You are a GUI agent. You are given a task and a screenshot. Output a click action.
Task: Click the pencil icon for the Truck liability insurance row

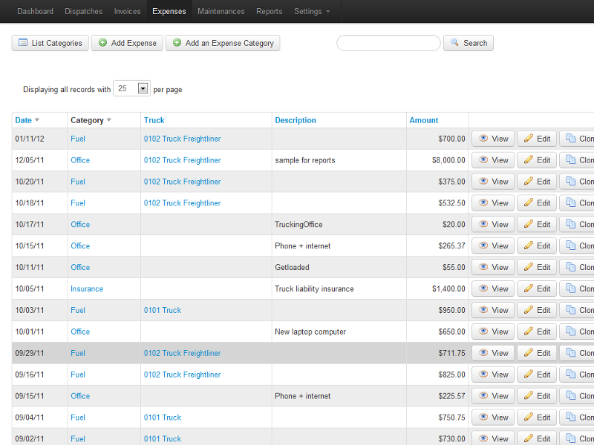pyautogui.click(x=529, y=289)
